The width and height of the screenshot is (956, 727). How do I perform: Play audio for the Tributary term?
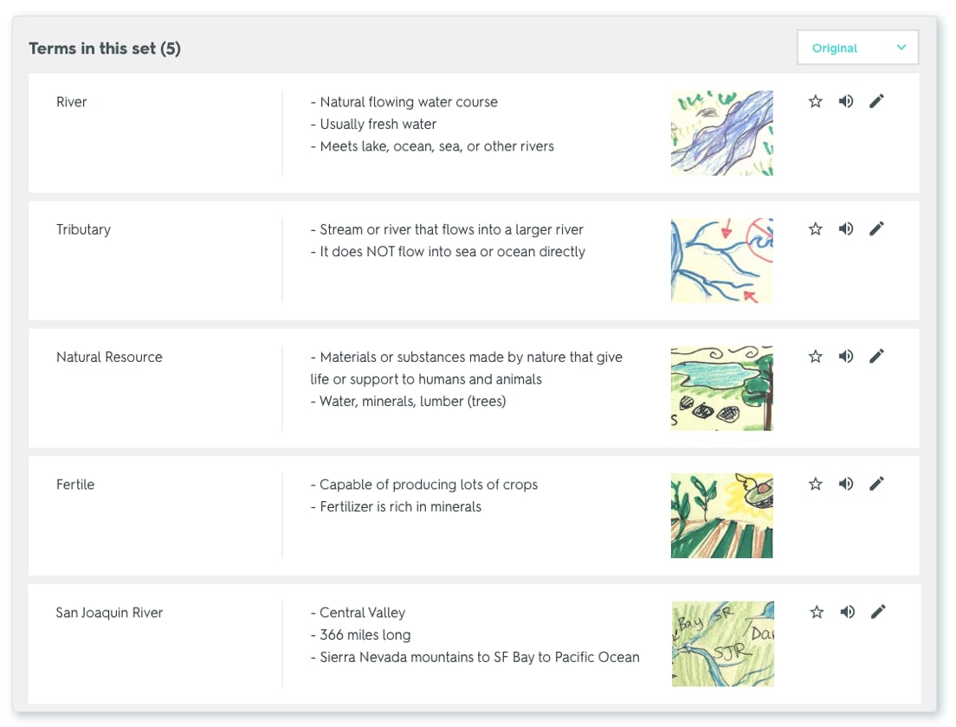(x=846, y=228)
